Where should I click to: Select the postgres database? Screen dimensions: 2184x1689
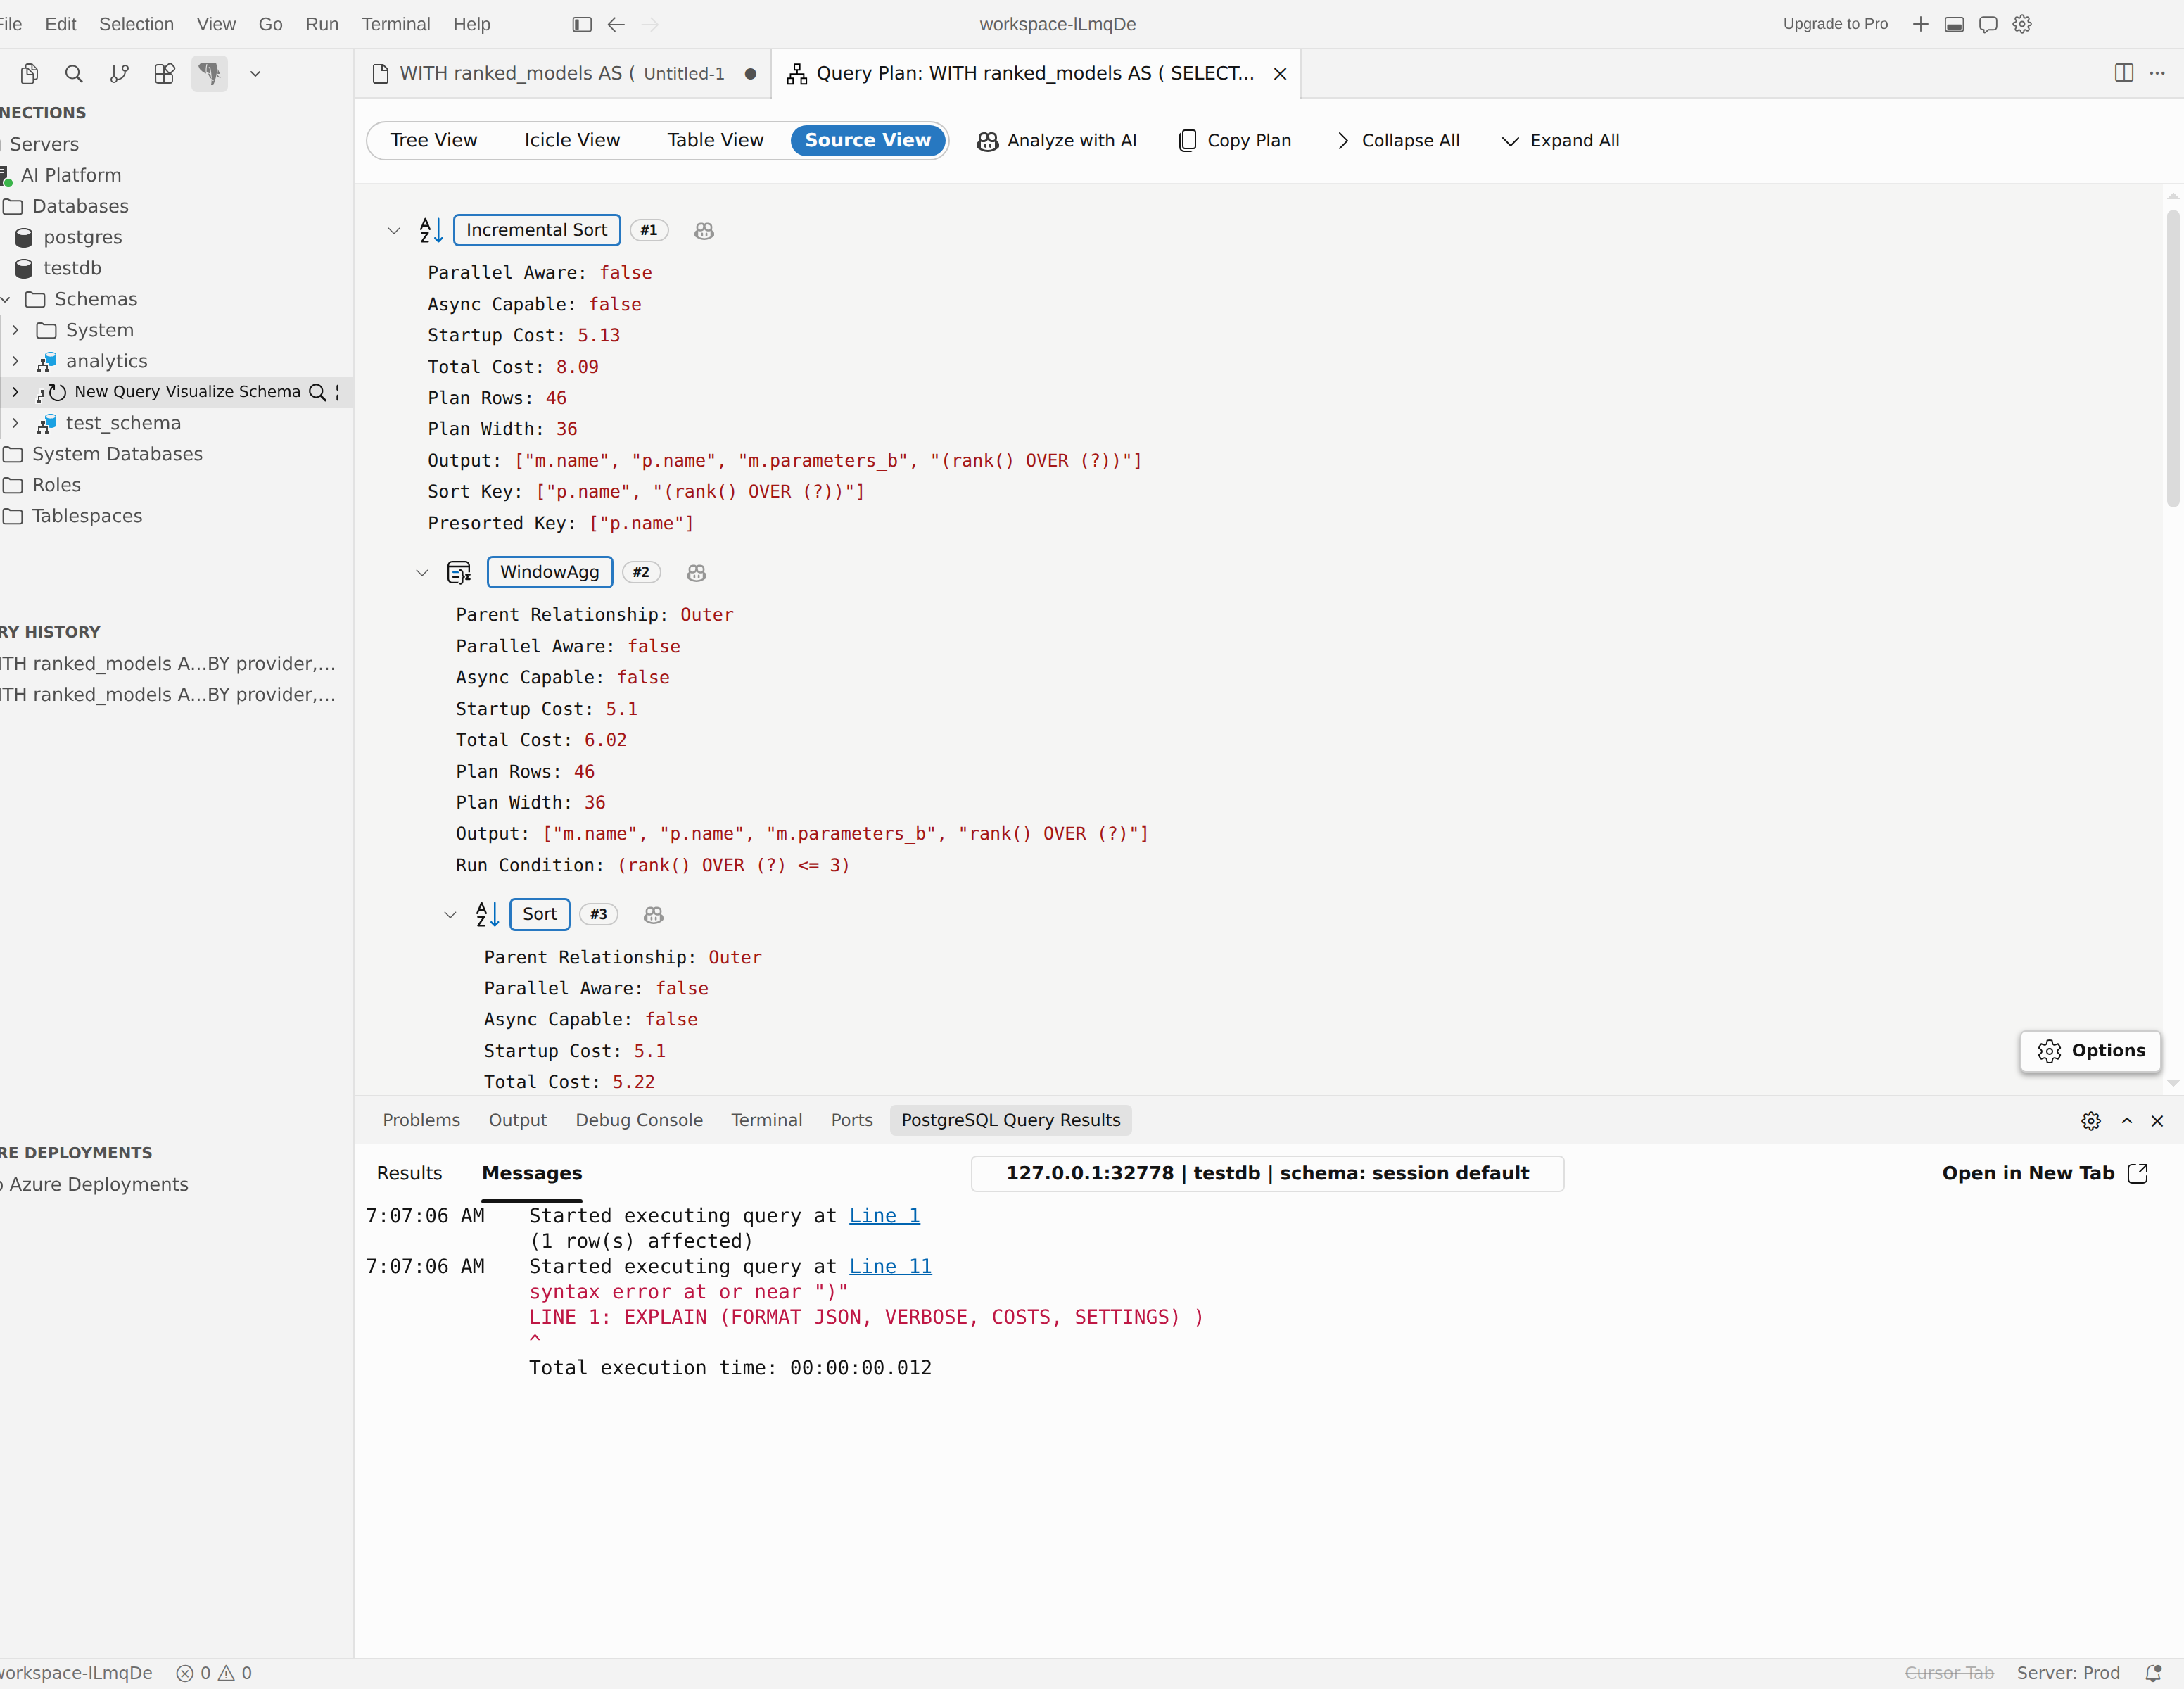point(82,237)
